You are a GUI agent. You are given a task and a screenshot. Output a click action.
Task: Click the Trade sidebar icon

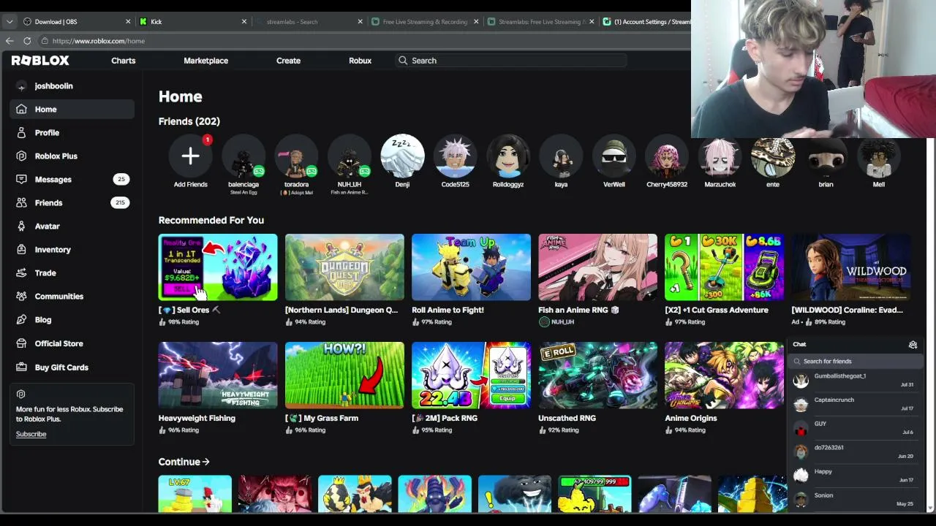coord(21,273)
